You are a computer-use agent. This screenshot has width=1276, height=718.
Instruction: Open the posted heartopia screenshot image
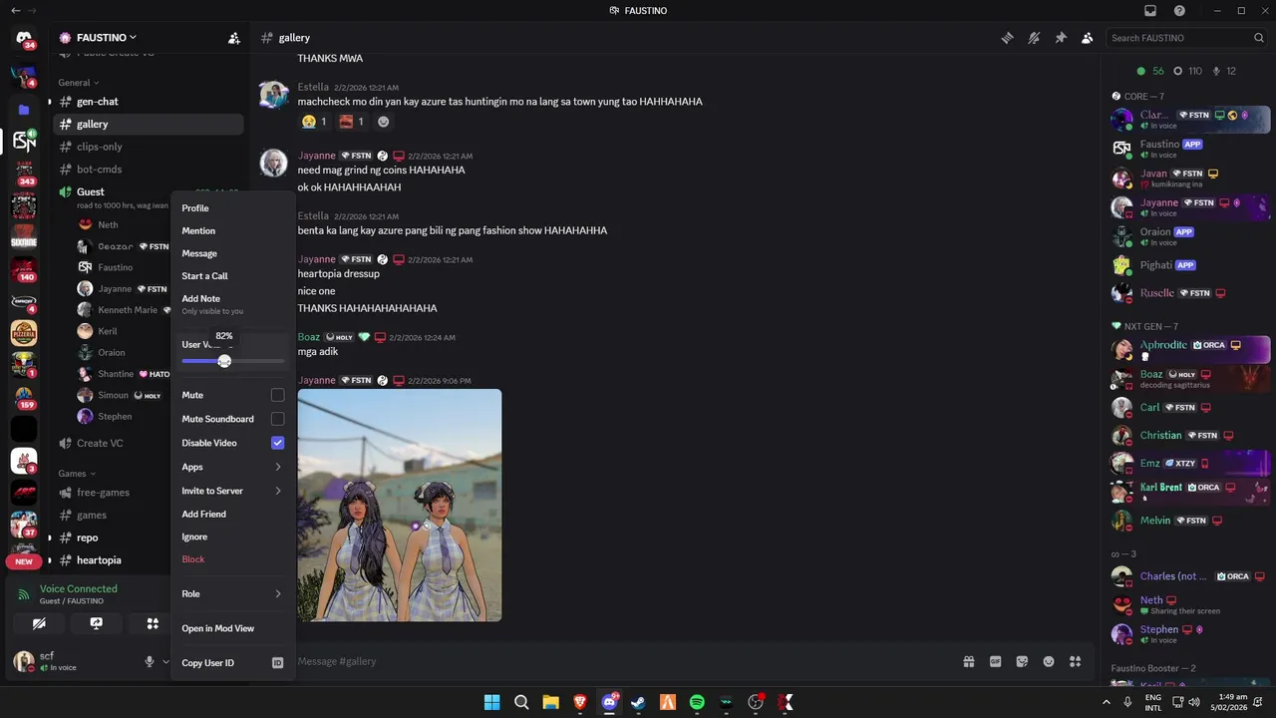coord(400,506)
